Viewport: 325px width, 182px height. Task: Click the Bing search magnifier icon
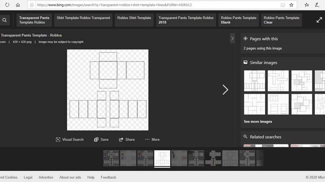tap(5, 20)
